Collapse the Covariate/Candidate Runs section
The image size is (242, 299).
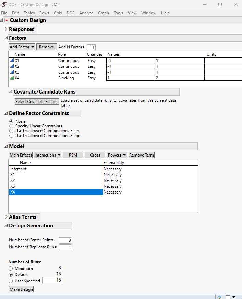(11, 92)
